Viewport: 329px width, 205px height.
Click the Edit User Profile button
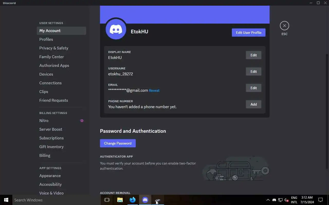(249, 33)
